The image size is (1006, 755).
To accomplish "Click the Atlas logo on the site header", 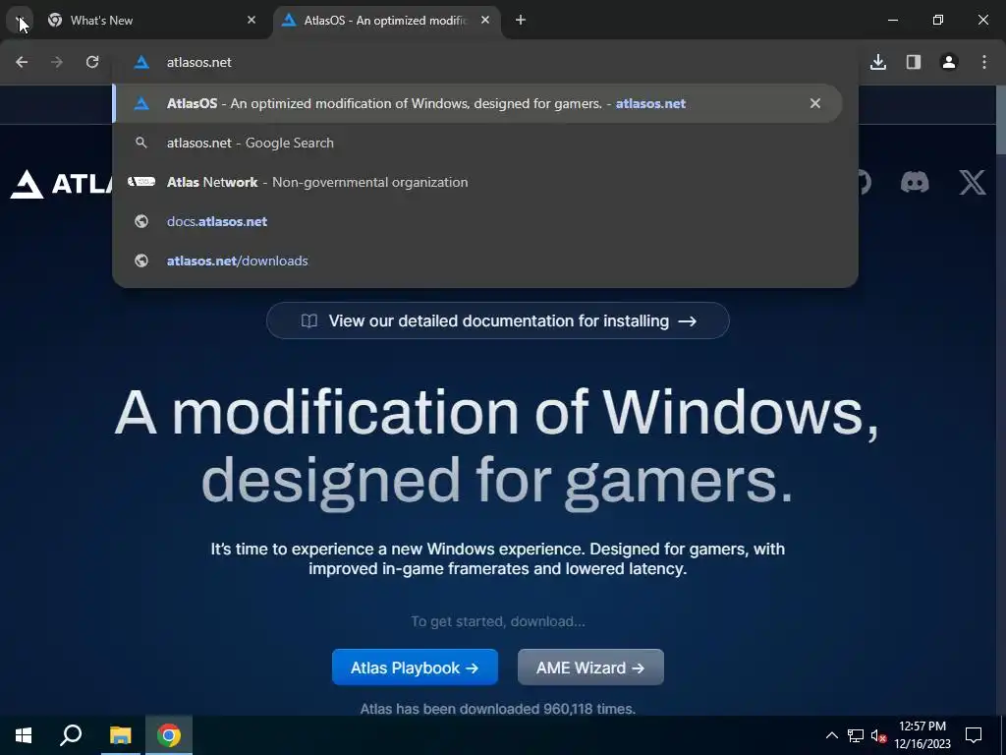I will pyautogui.click(x=61, y=184).
